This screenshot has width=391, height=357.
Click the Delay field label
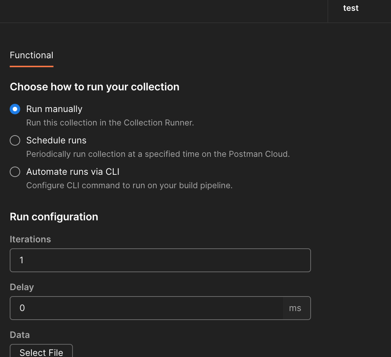click(22, 287)
